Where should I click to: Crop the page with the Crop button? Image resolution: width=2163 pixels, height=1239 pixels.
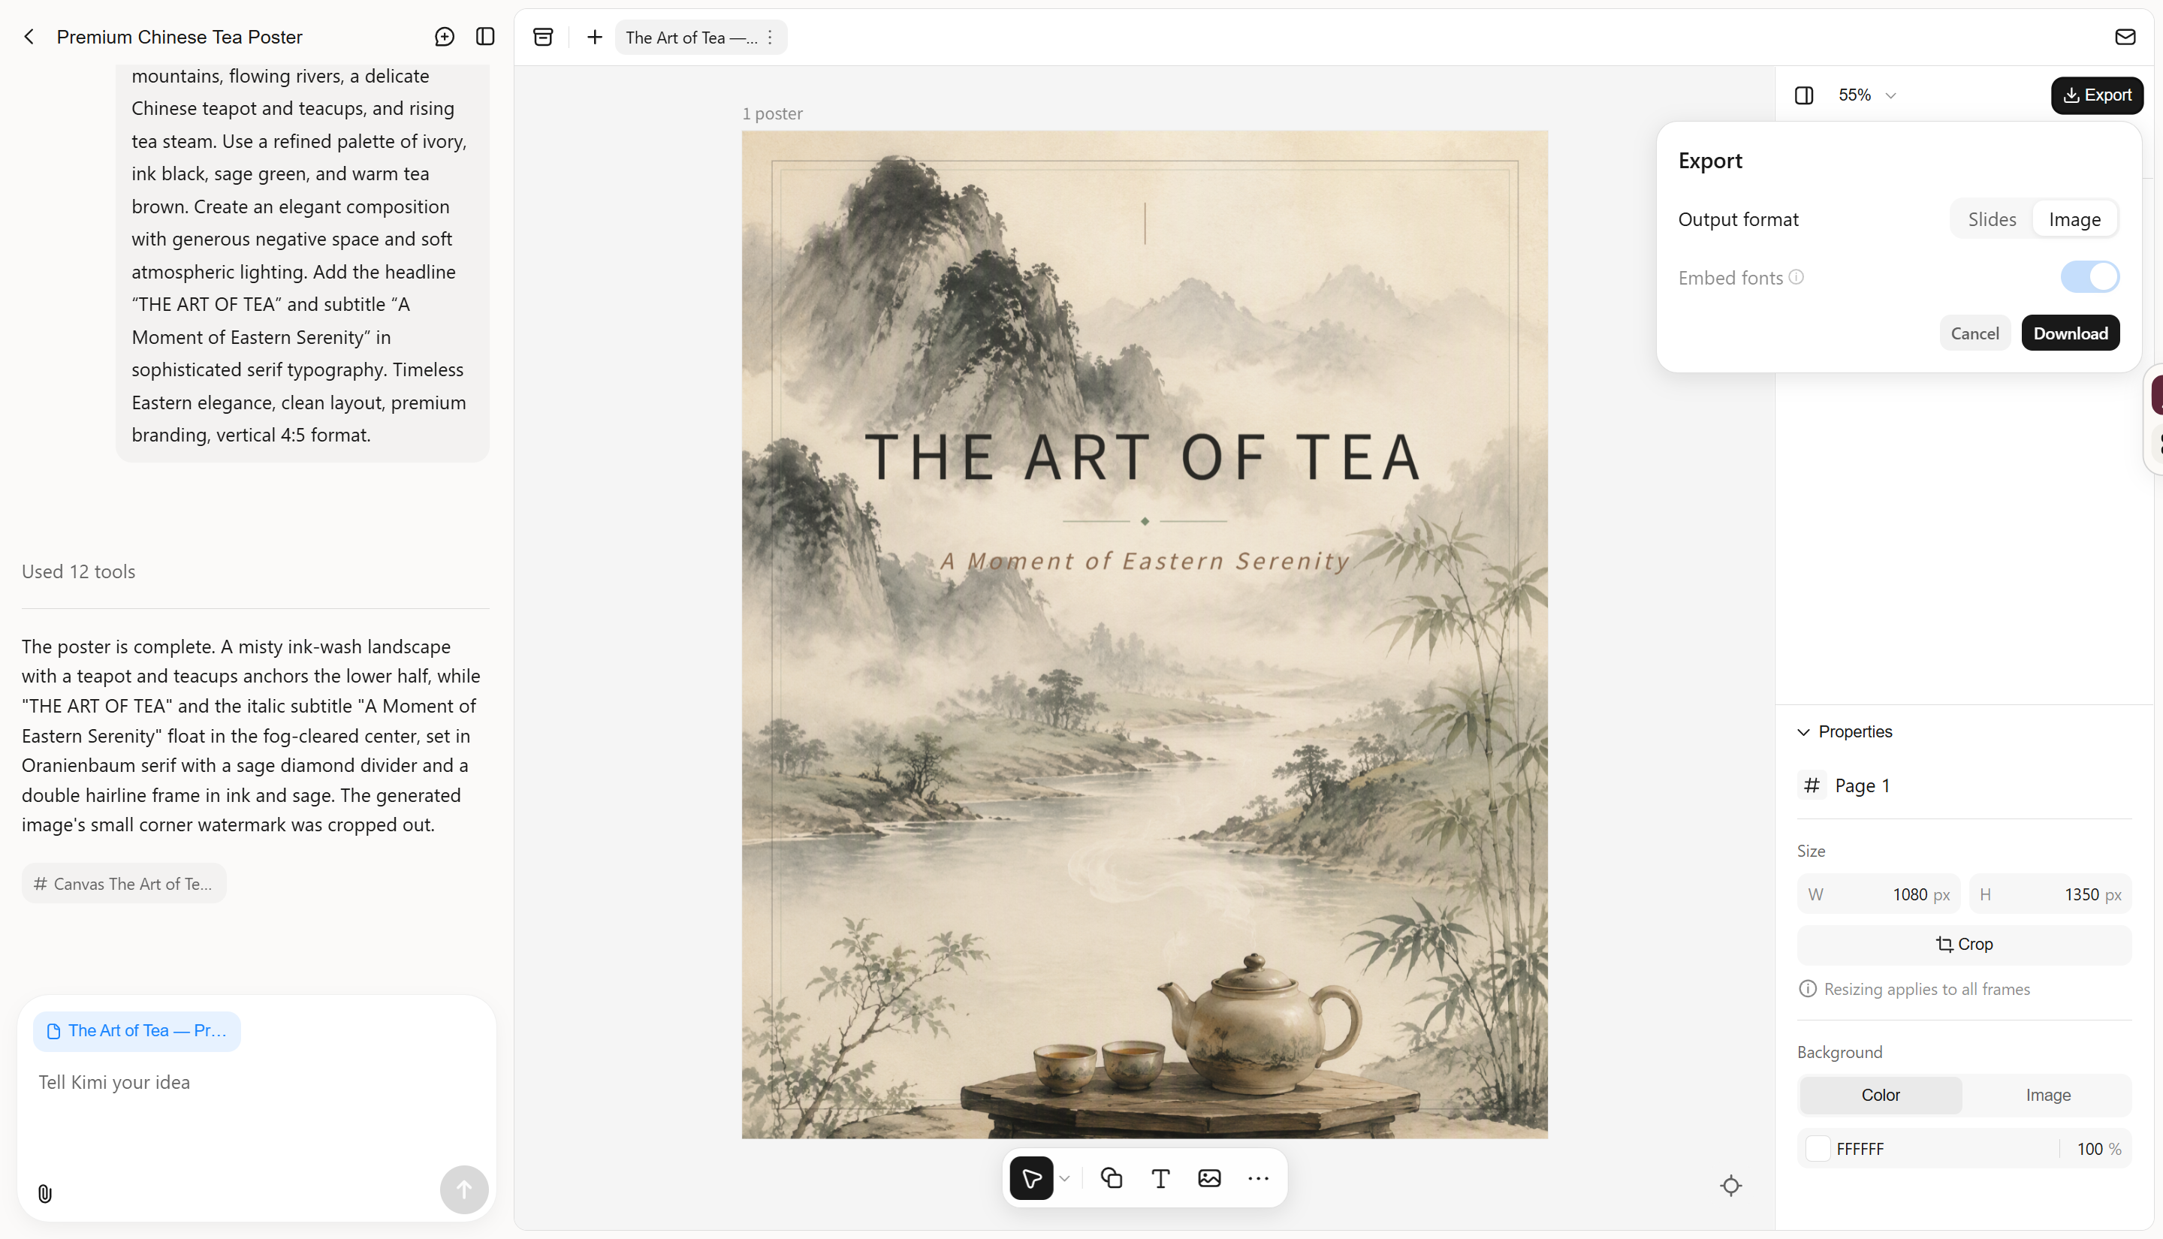point(1964,945)
